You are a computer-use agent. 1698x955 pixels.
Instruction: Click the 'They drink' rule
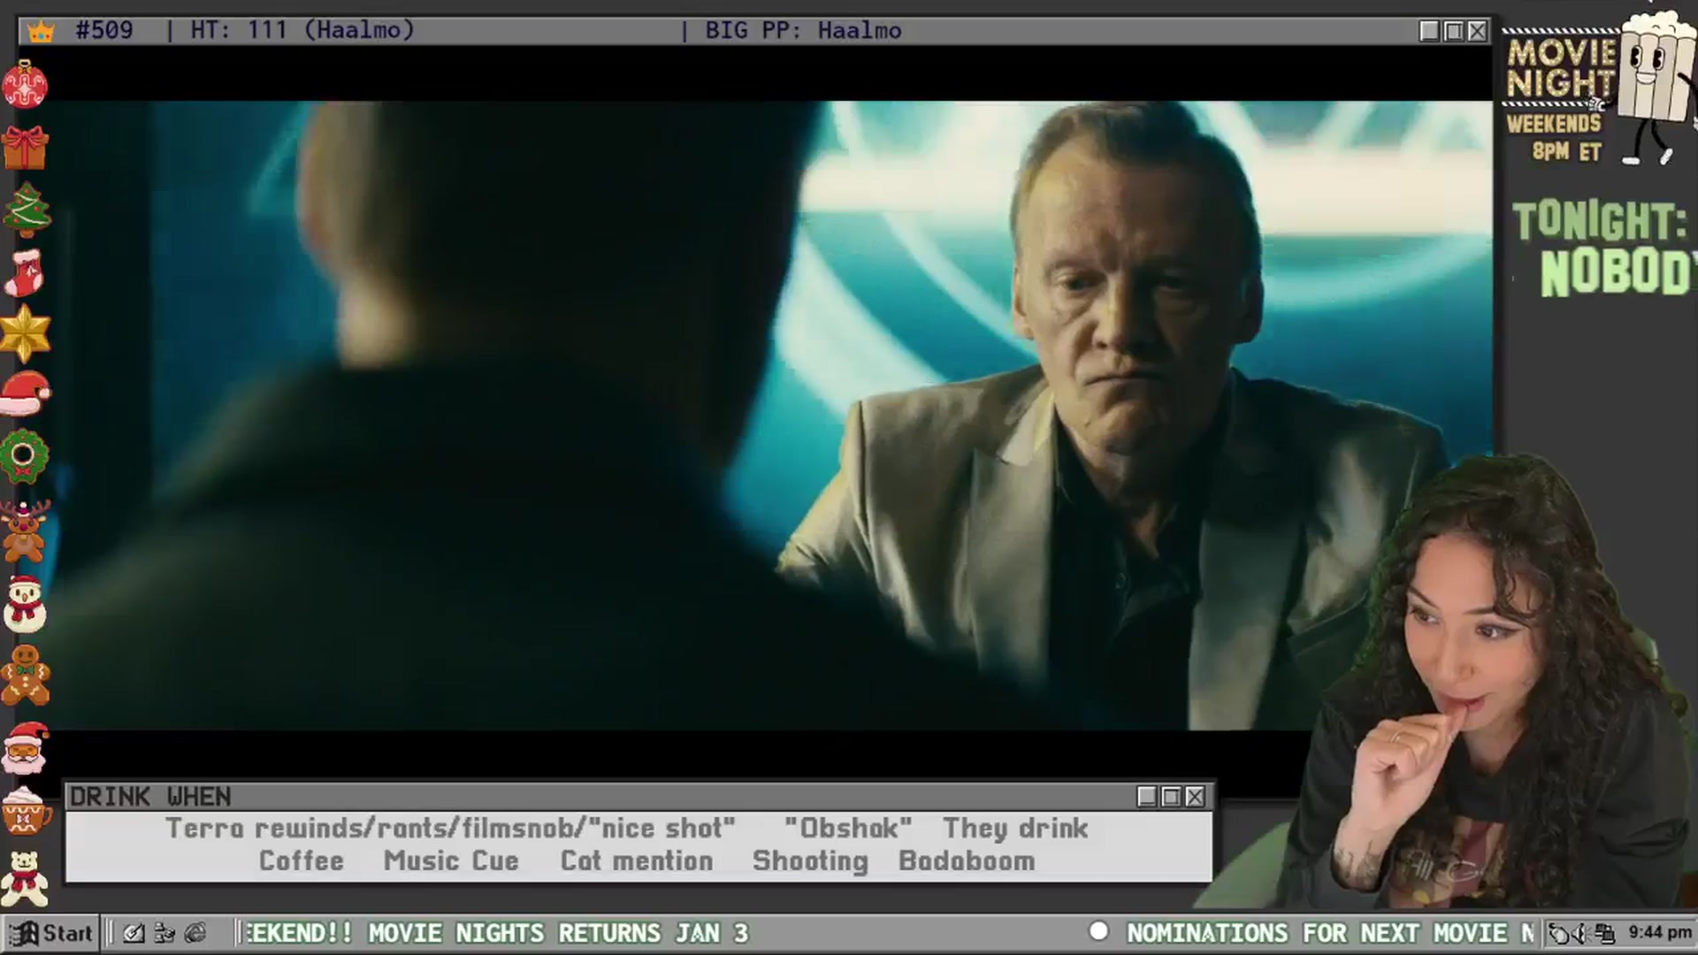(x=1015, y=829)
